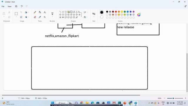This screenshot has height=106, width=188.
Task: Open the Shape fill dropdown
Action: (x=85, y=17)
